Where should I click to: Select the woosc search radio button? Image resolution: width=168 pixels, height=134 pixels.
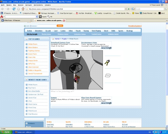[31, 26]
